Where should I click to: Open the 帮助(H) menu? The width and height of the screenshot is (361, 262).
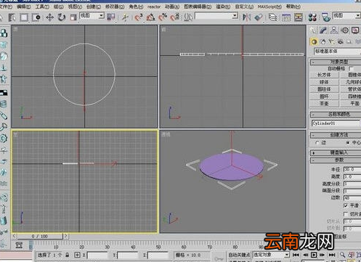pos(293,7)
